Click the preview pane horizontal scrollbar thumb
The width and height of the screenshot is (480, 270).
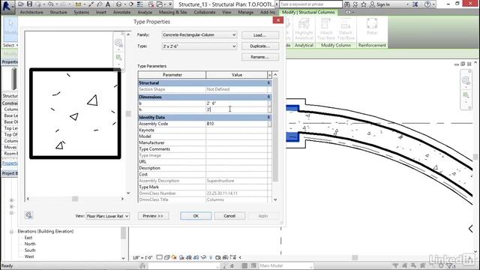[75, 199]
